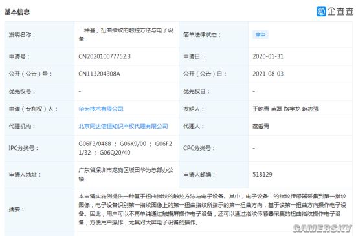Click the GAMERSKY watermark

point(322,228)
